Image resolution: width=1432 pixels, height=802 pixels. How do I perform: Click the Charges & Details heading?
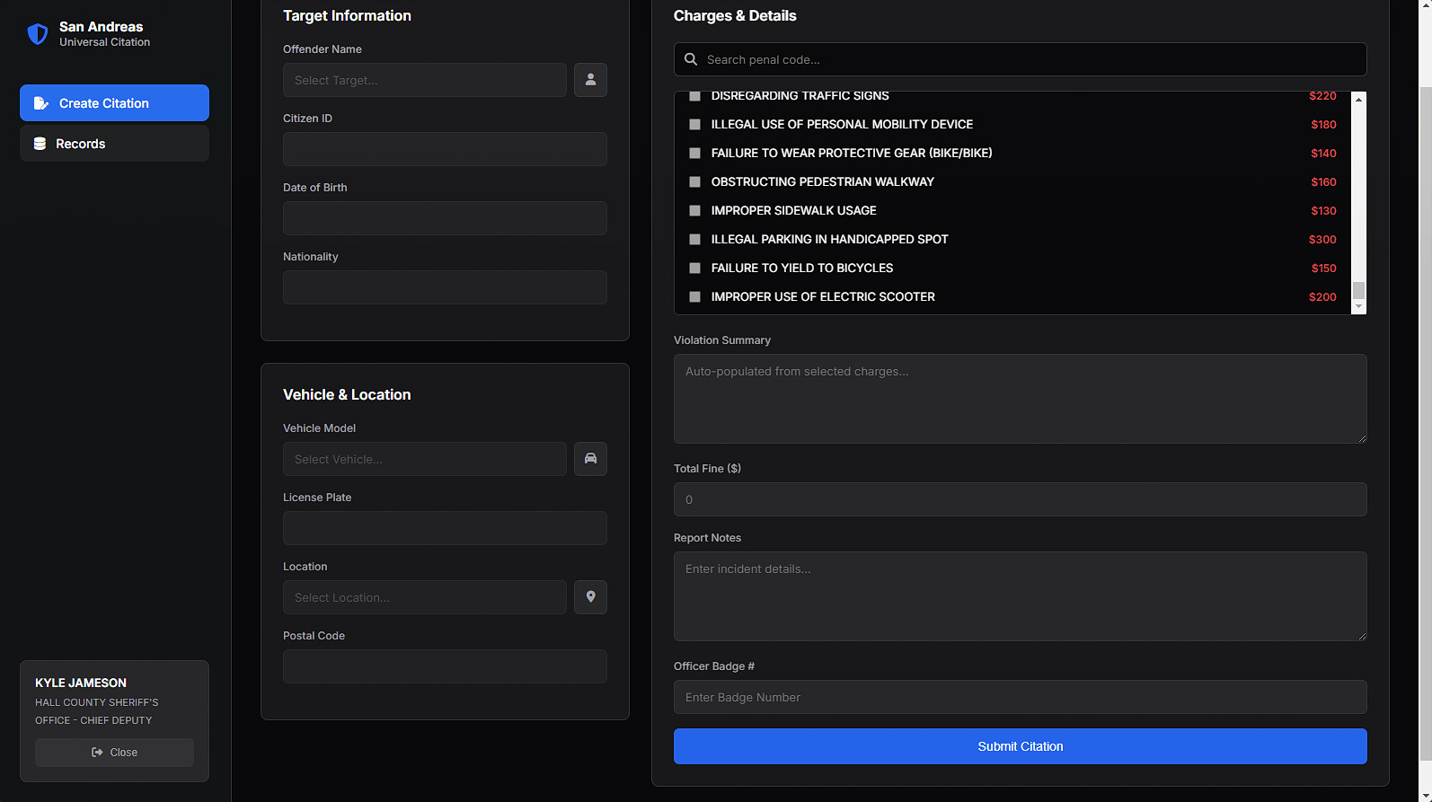point(735,15)
